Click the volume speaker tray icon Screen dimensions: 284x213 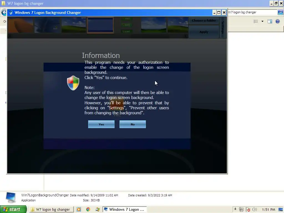tap(255, 210)
